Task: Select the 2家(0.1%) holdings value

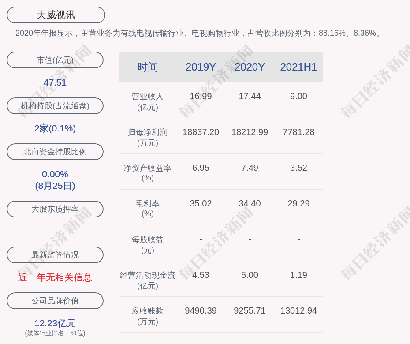Action: coord(55,128)
